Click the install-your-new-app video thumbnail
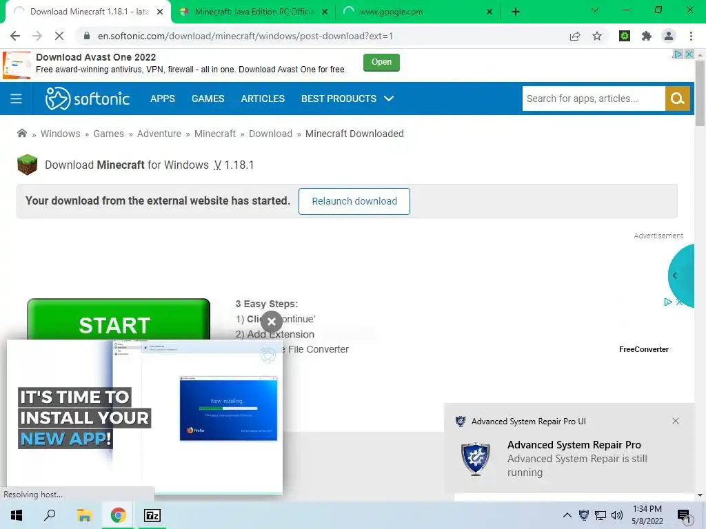Image resolution: width=706 pixels, height=529 pixels. (145, 417)
